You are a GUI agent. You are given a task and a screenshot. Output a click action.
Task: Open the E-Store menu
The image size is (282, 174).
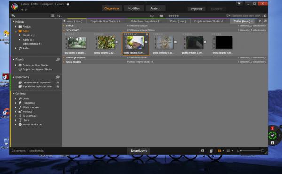(x=60, y=4)
